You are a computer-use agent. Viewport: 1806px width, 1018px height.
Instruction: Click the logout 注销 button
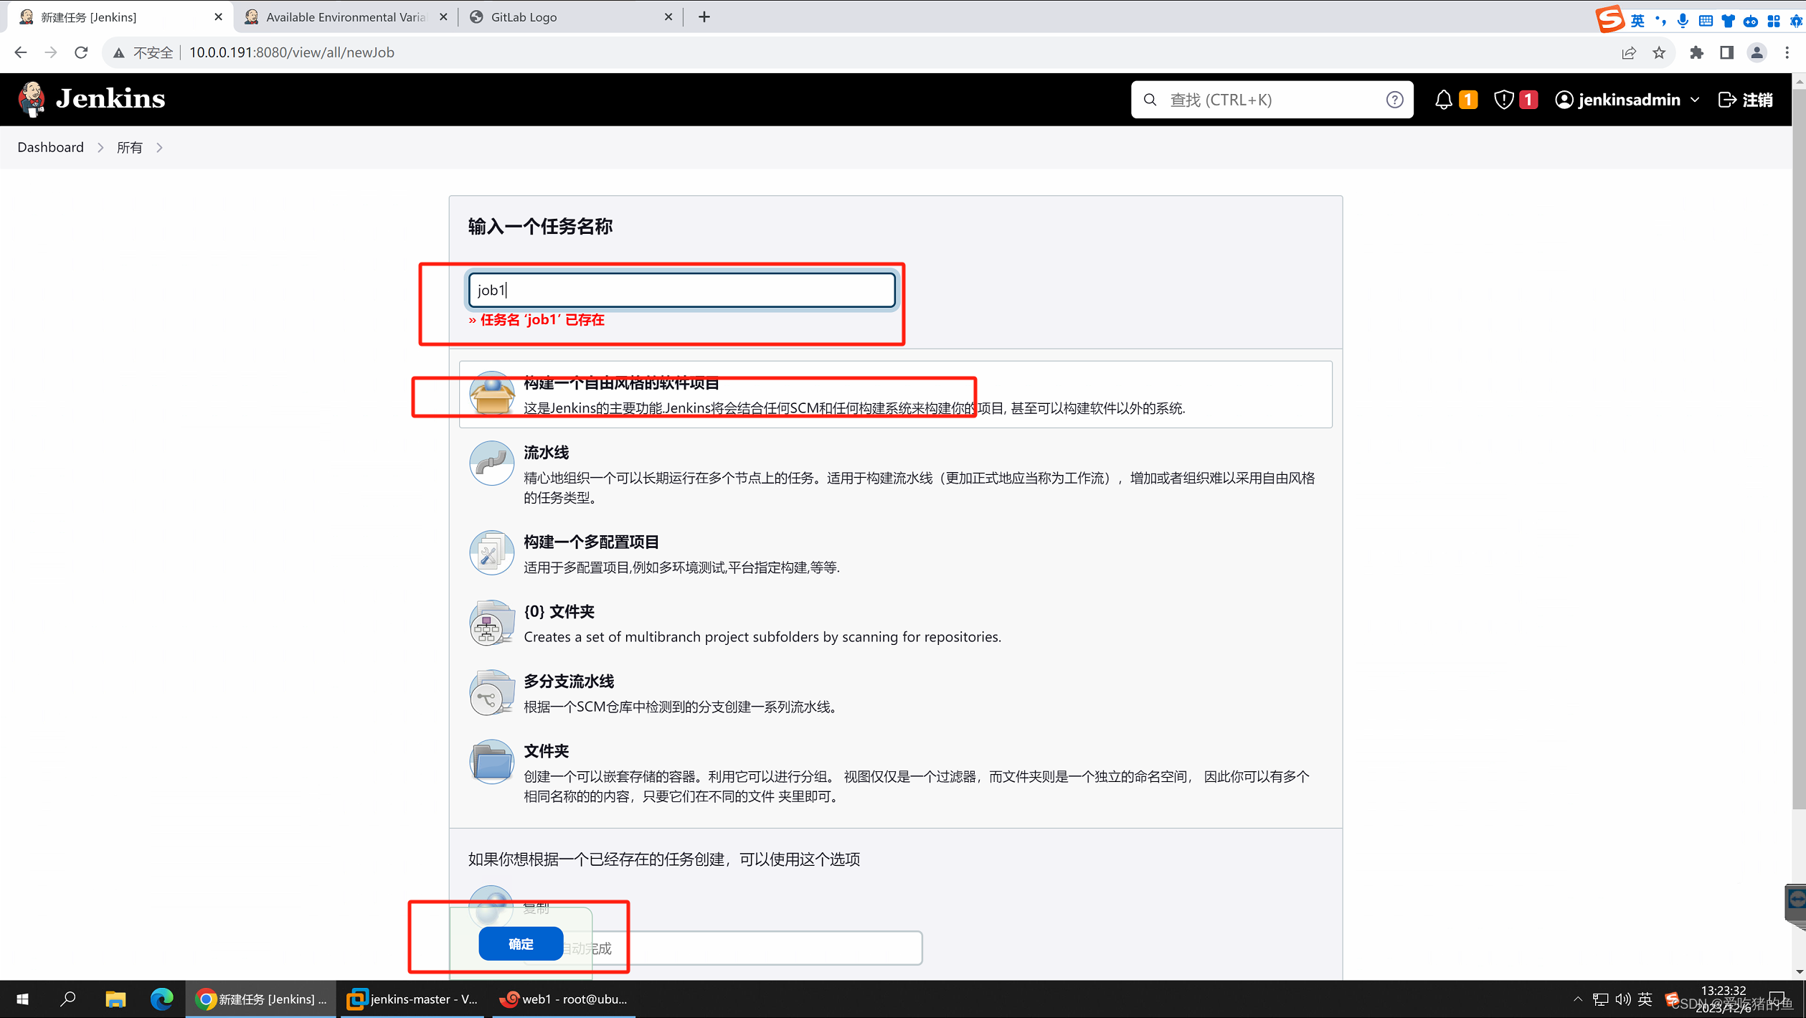click(1745, 100)
